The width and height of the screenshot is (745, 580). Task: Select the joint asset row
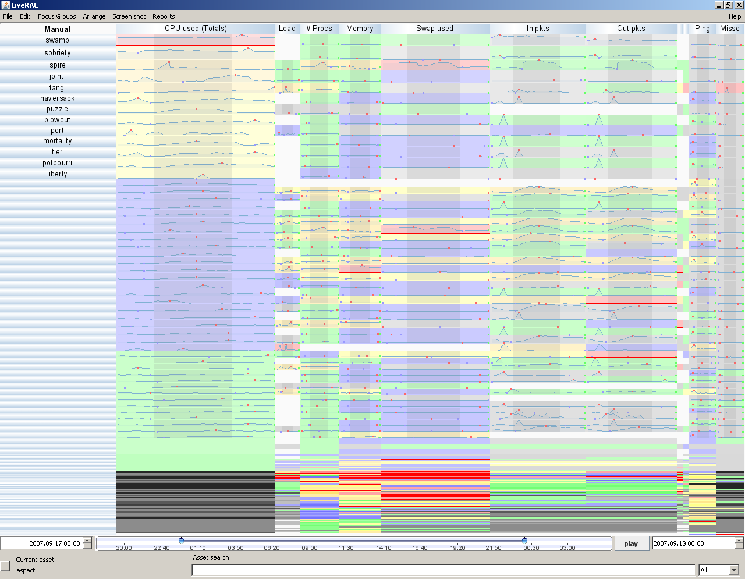tap(58, 76)
